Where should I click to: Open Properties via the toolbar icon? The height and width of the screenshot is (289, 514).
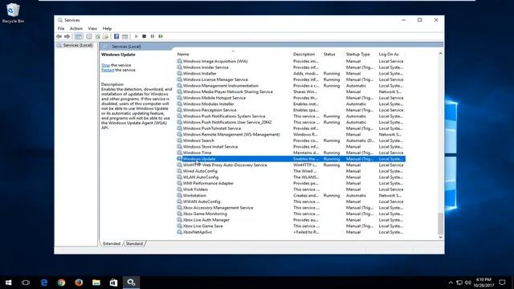coord(89,36)
